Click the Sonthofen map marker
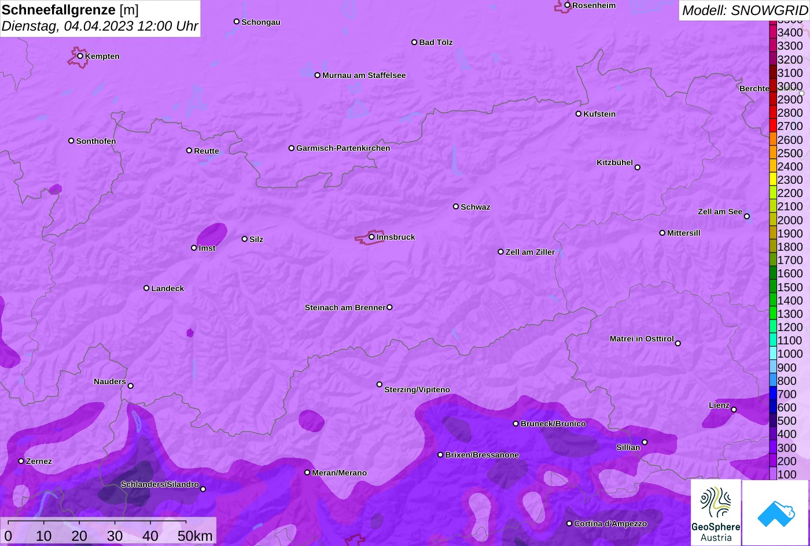Screen dimensions: 810x546 pos(71,140)
